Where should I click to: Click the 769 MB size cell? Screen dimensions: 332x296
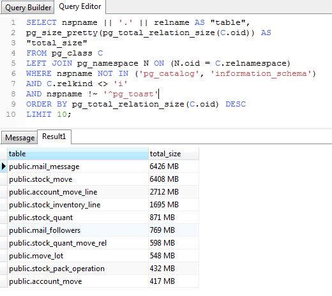coord(174,230)
